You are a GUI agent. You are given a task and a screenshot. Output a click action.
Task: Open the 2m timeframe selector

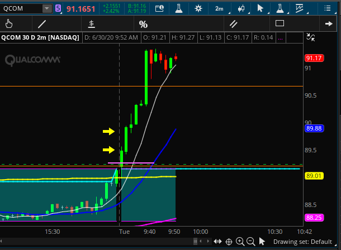pyautogui.click(x=219, y=9)
